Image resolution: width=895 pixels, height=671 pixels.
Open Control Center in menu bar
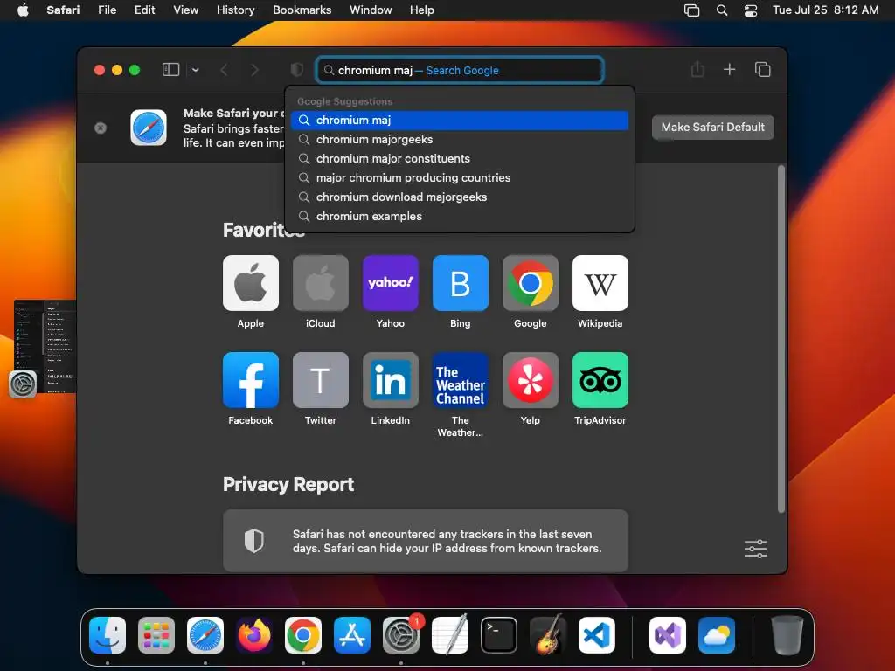click(751, 10)
